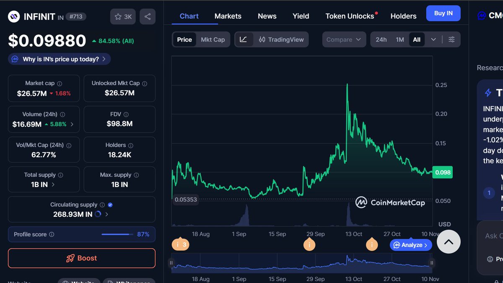Click the scroll-to-top arrow button

tap(449, 242)
